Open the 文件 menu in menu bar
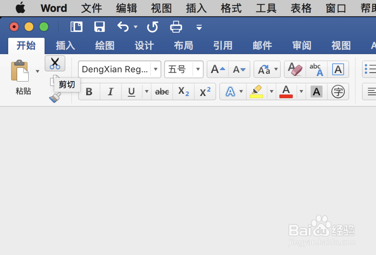The image size is (376, 255). click(x=91, y=8)
